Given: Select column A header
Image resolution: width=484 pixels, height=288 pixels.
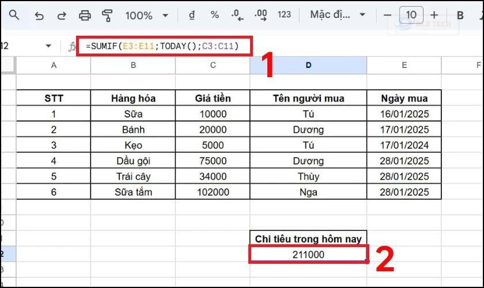Looking at the screenshot, I should click(54, 65).
